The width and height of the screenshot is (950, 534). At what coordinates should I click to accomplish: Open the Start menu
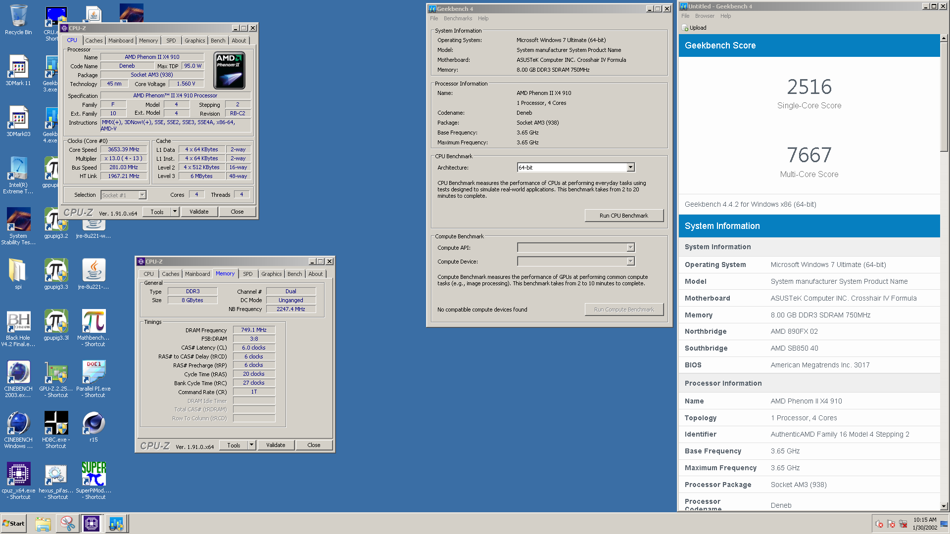click(14, 524)
